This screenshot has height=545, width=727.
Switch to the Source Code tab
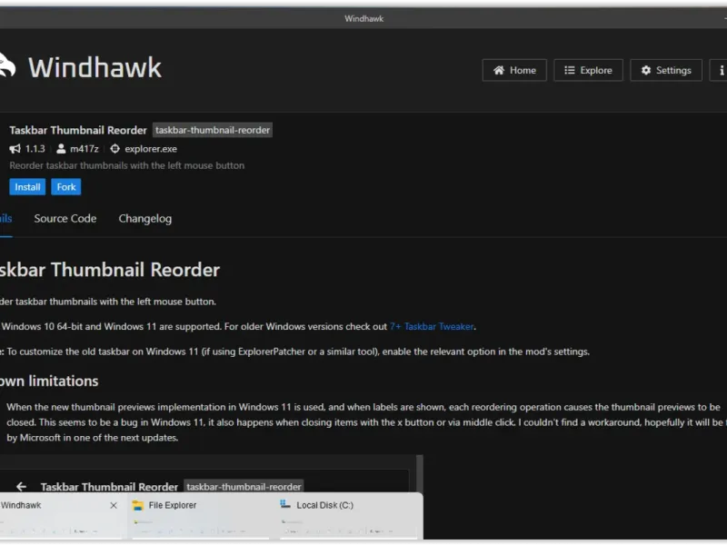pyautogui.click(x=65, y=219)
